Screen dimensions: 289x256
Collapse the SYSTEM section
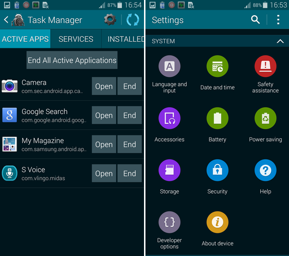pos(280,41)
